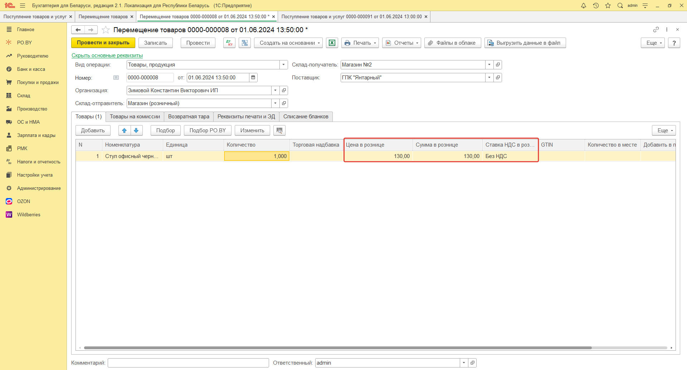This screenshot has width=687, height=370.
Task: Click Записать button
Action: [156, 43]
